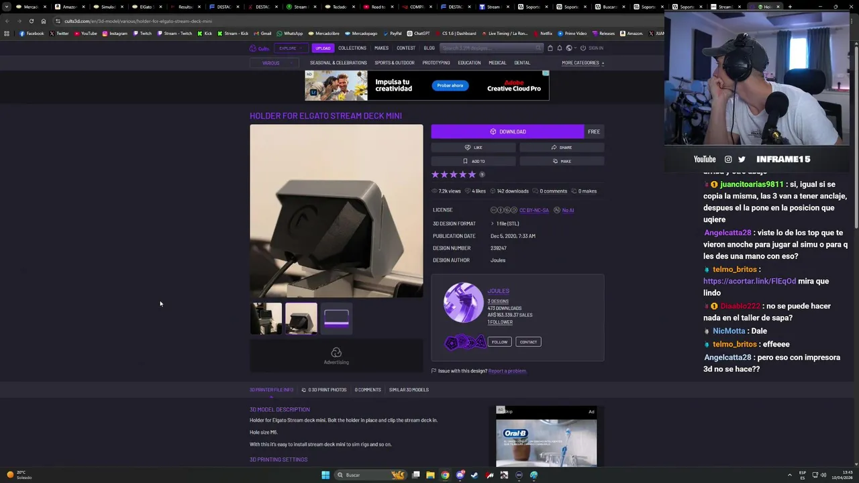Click the browser reload icon
Screen dimensions: 859x483
click(x=31, y=21)
